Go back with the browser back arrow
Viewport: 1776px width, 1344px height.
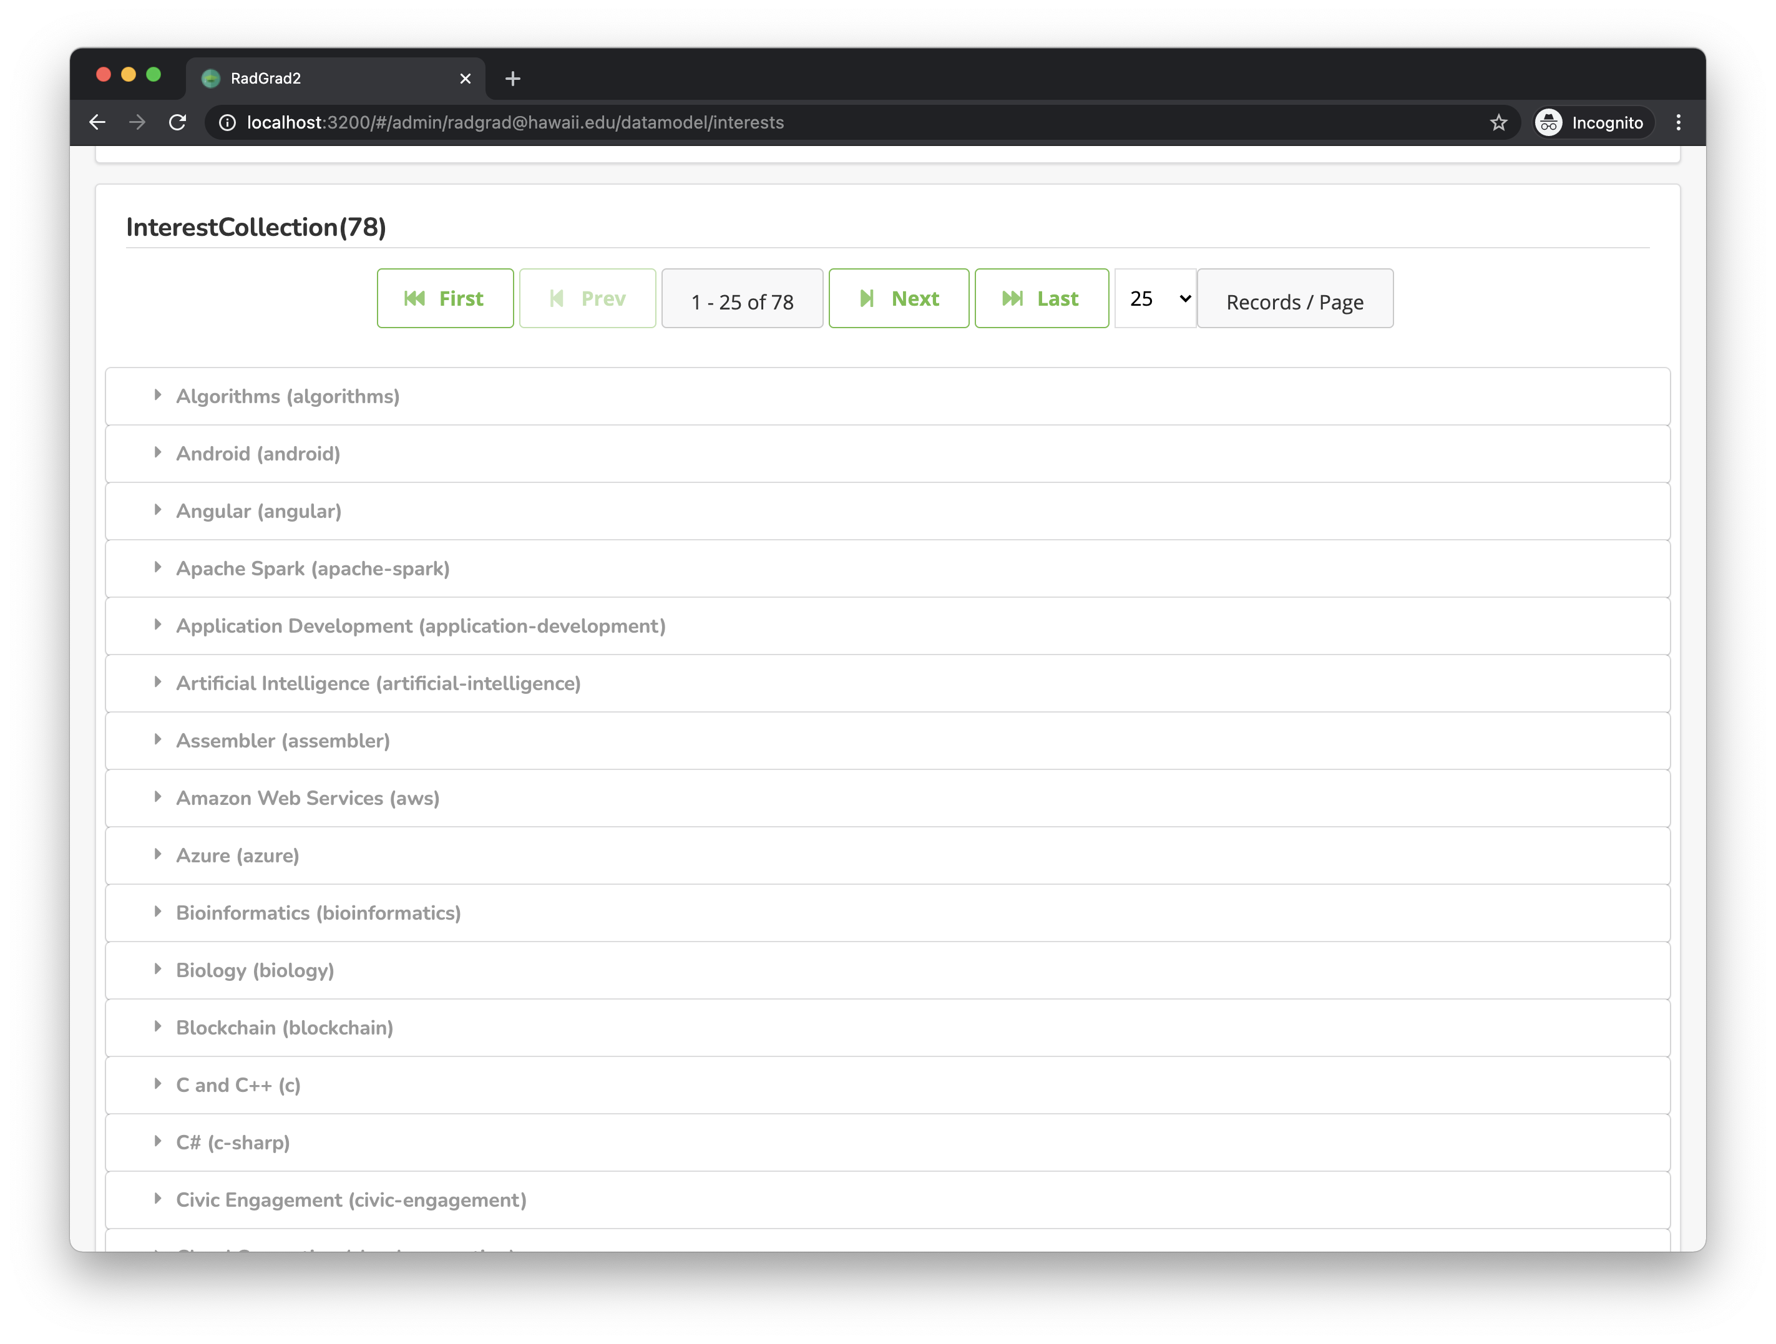(97, 122)
